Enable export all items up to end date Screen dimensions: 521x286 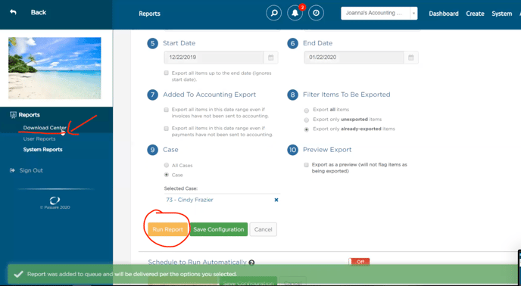tap(166, 73)
